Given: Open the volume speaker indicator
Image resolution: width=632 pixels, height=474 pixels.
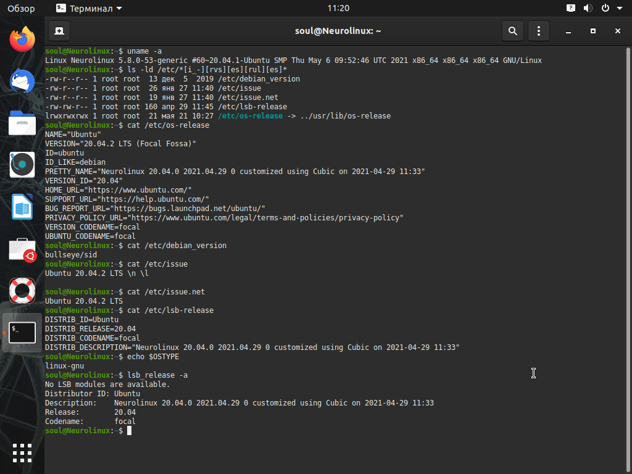Looking at the screenshot, I should pos(588,8).
